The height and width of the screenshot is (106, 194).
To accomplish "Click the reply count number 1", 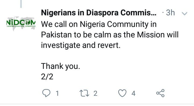I will pos(57,93).
